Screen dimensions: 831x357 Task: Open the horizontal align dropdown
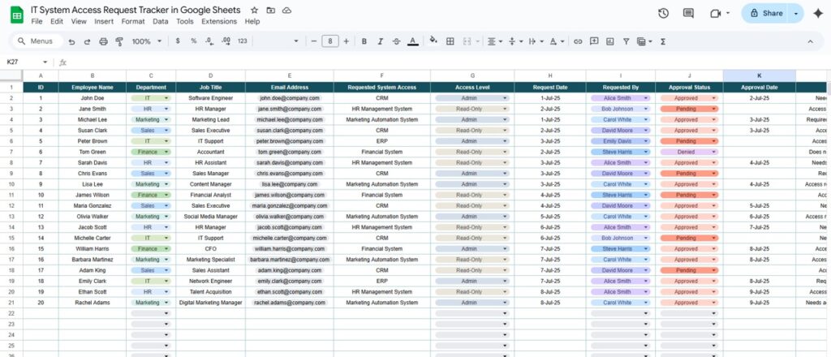[x=494, y=41]
